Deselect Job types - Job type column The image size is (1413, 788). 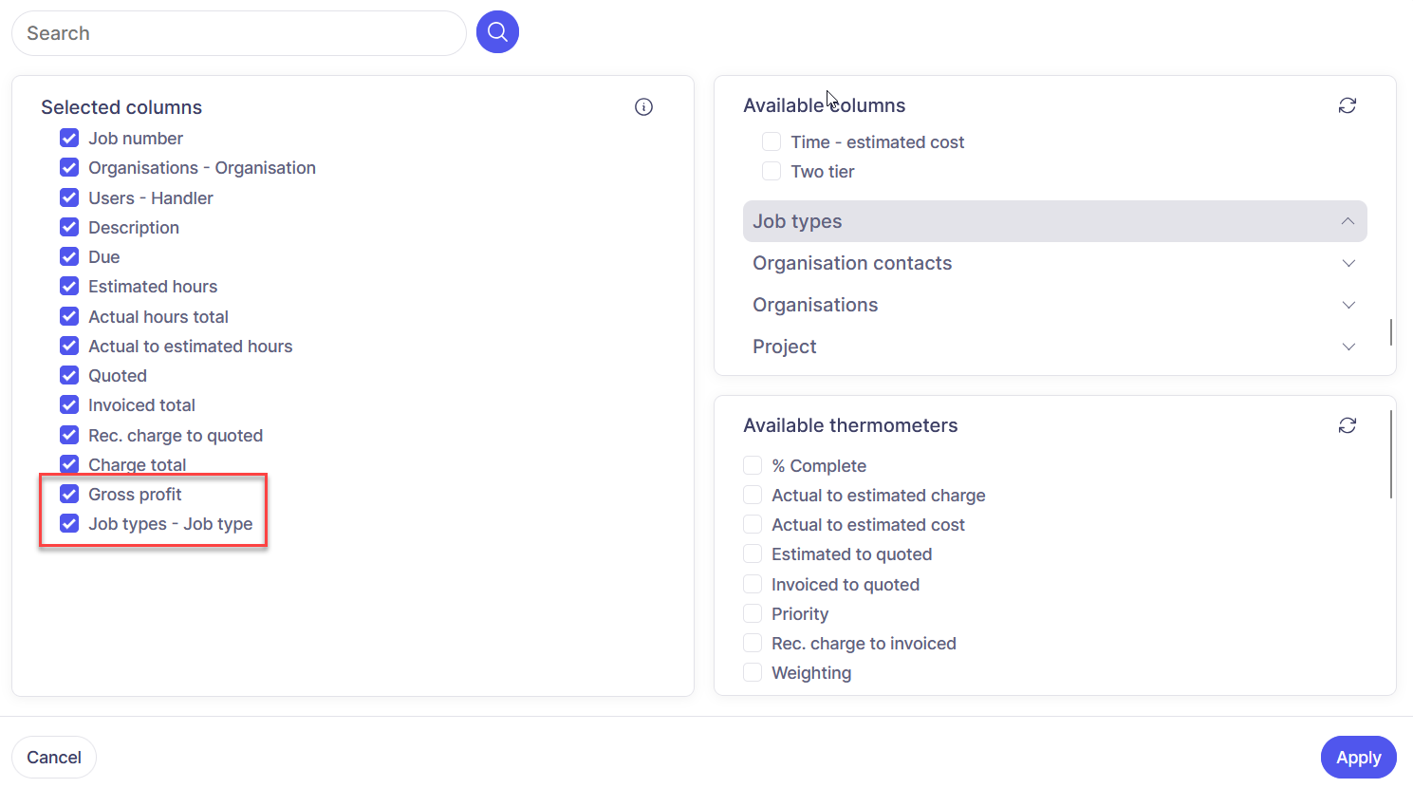tap(69, 524)
